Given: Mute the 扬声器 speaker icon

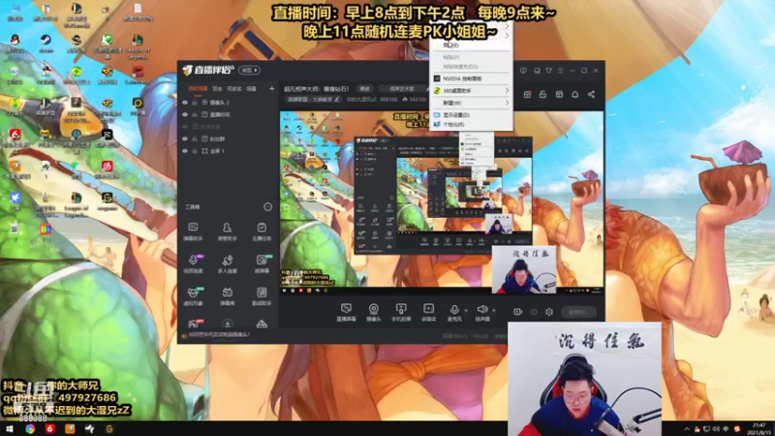Looking at the screenshot, I should click(x=481, y=309).
